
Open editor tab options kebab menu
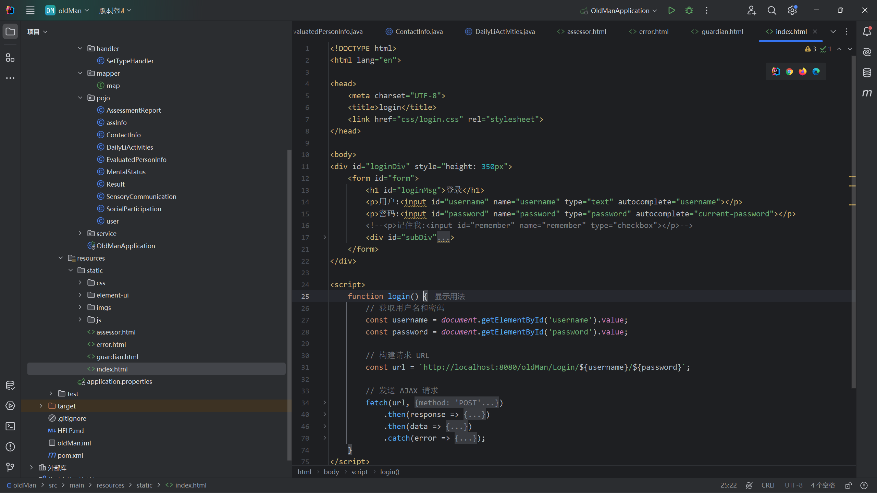pos(847,31)
